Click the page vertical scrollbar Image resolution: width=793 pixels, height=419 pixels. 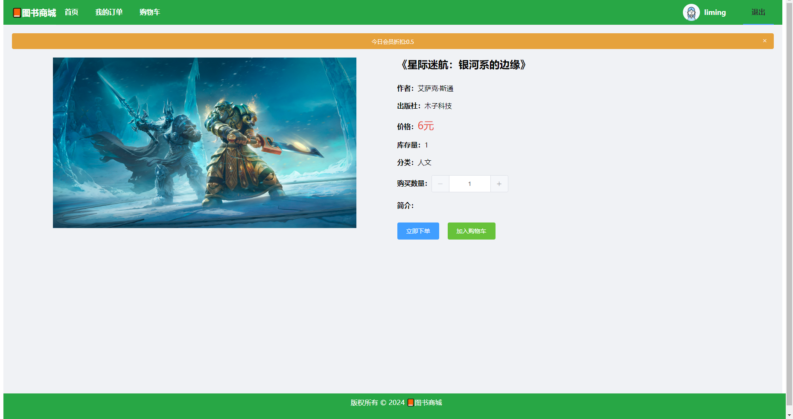tap(789, 205)
